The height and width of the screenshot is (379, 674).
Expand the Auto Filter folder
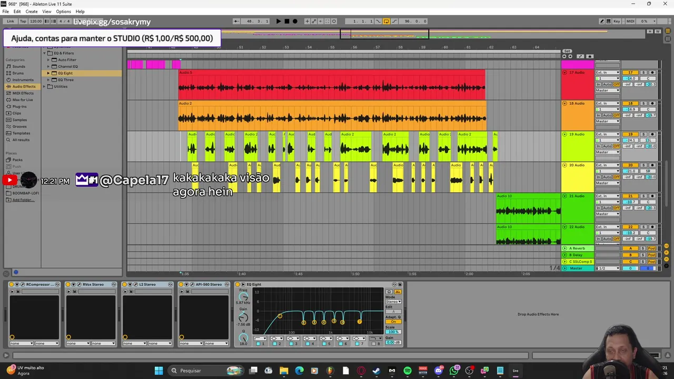[x=48, y=60]
